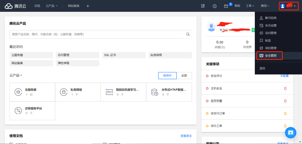Click the plus icon in top navigation
The image size is (302, 144).
[88, 6]
